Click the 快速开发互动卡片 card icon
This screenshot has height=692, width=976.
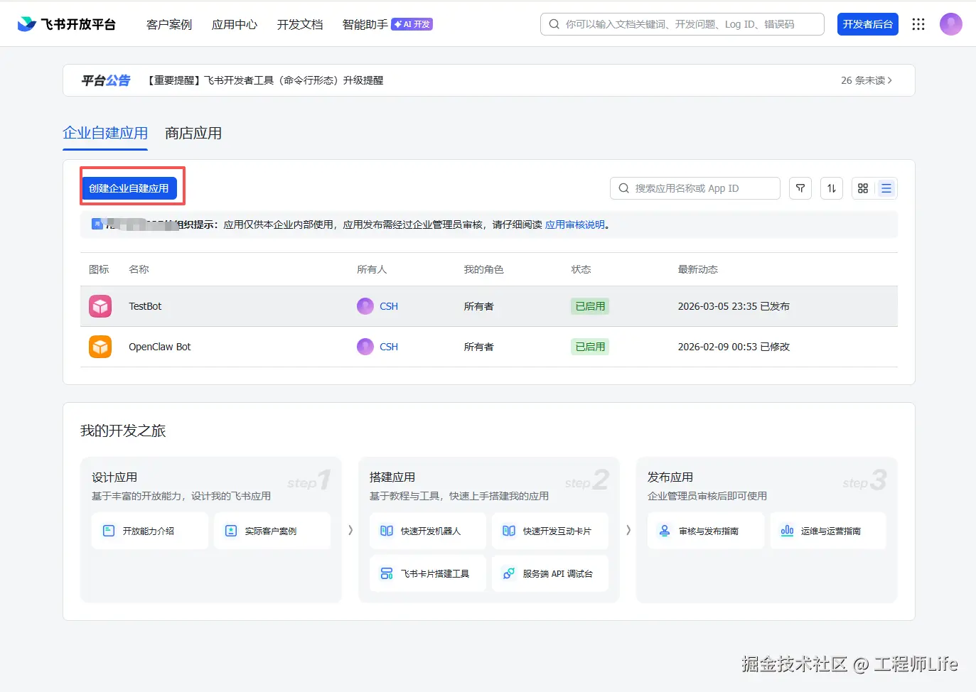509,531
